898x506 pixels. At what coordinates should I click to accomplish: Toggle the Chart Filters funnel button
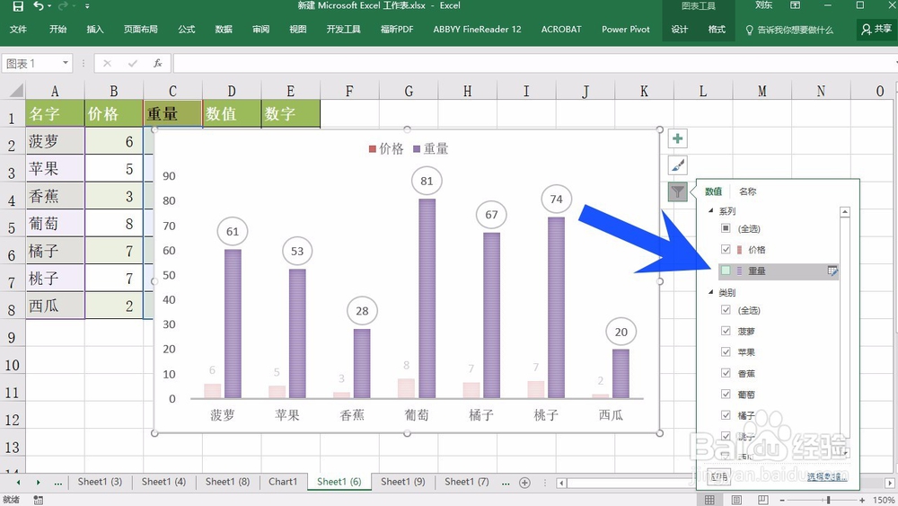(x=677, y=191)
